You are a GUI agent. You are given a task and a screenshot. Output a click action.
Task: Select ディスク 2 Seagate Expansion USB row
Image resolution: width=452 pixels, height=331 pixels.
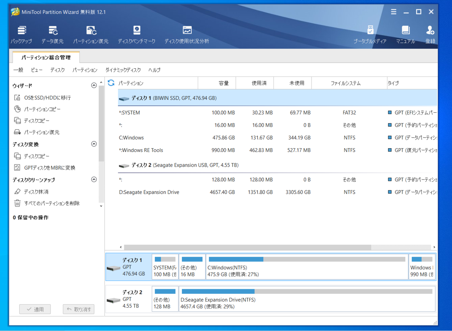[x=277, y=165]
